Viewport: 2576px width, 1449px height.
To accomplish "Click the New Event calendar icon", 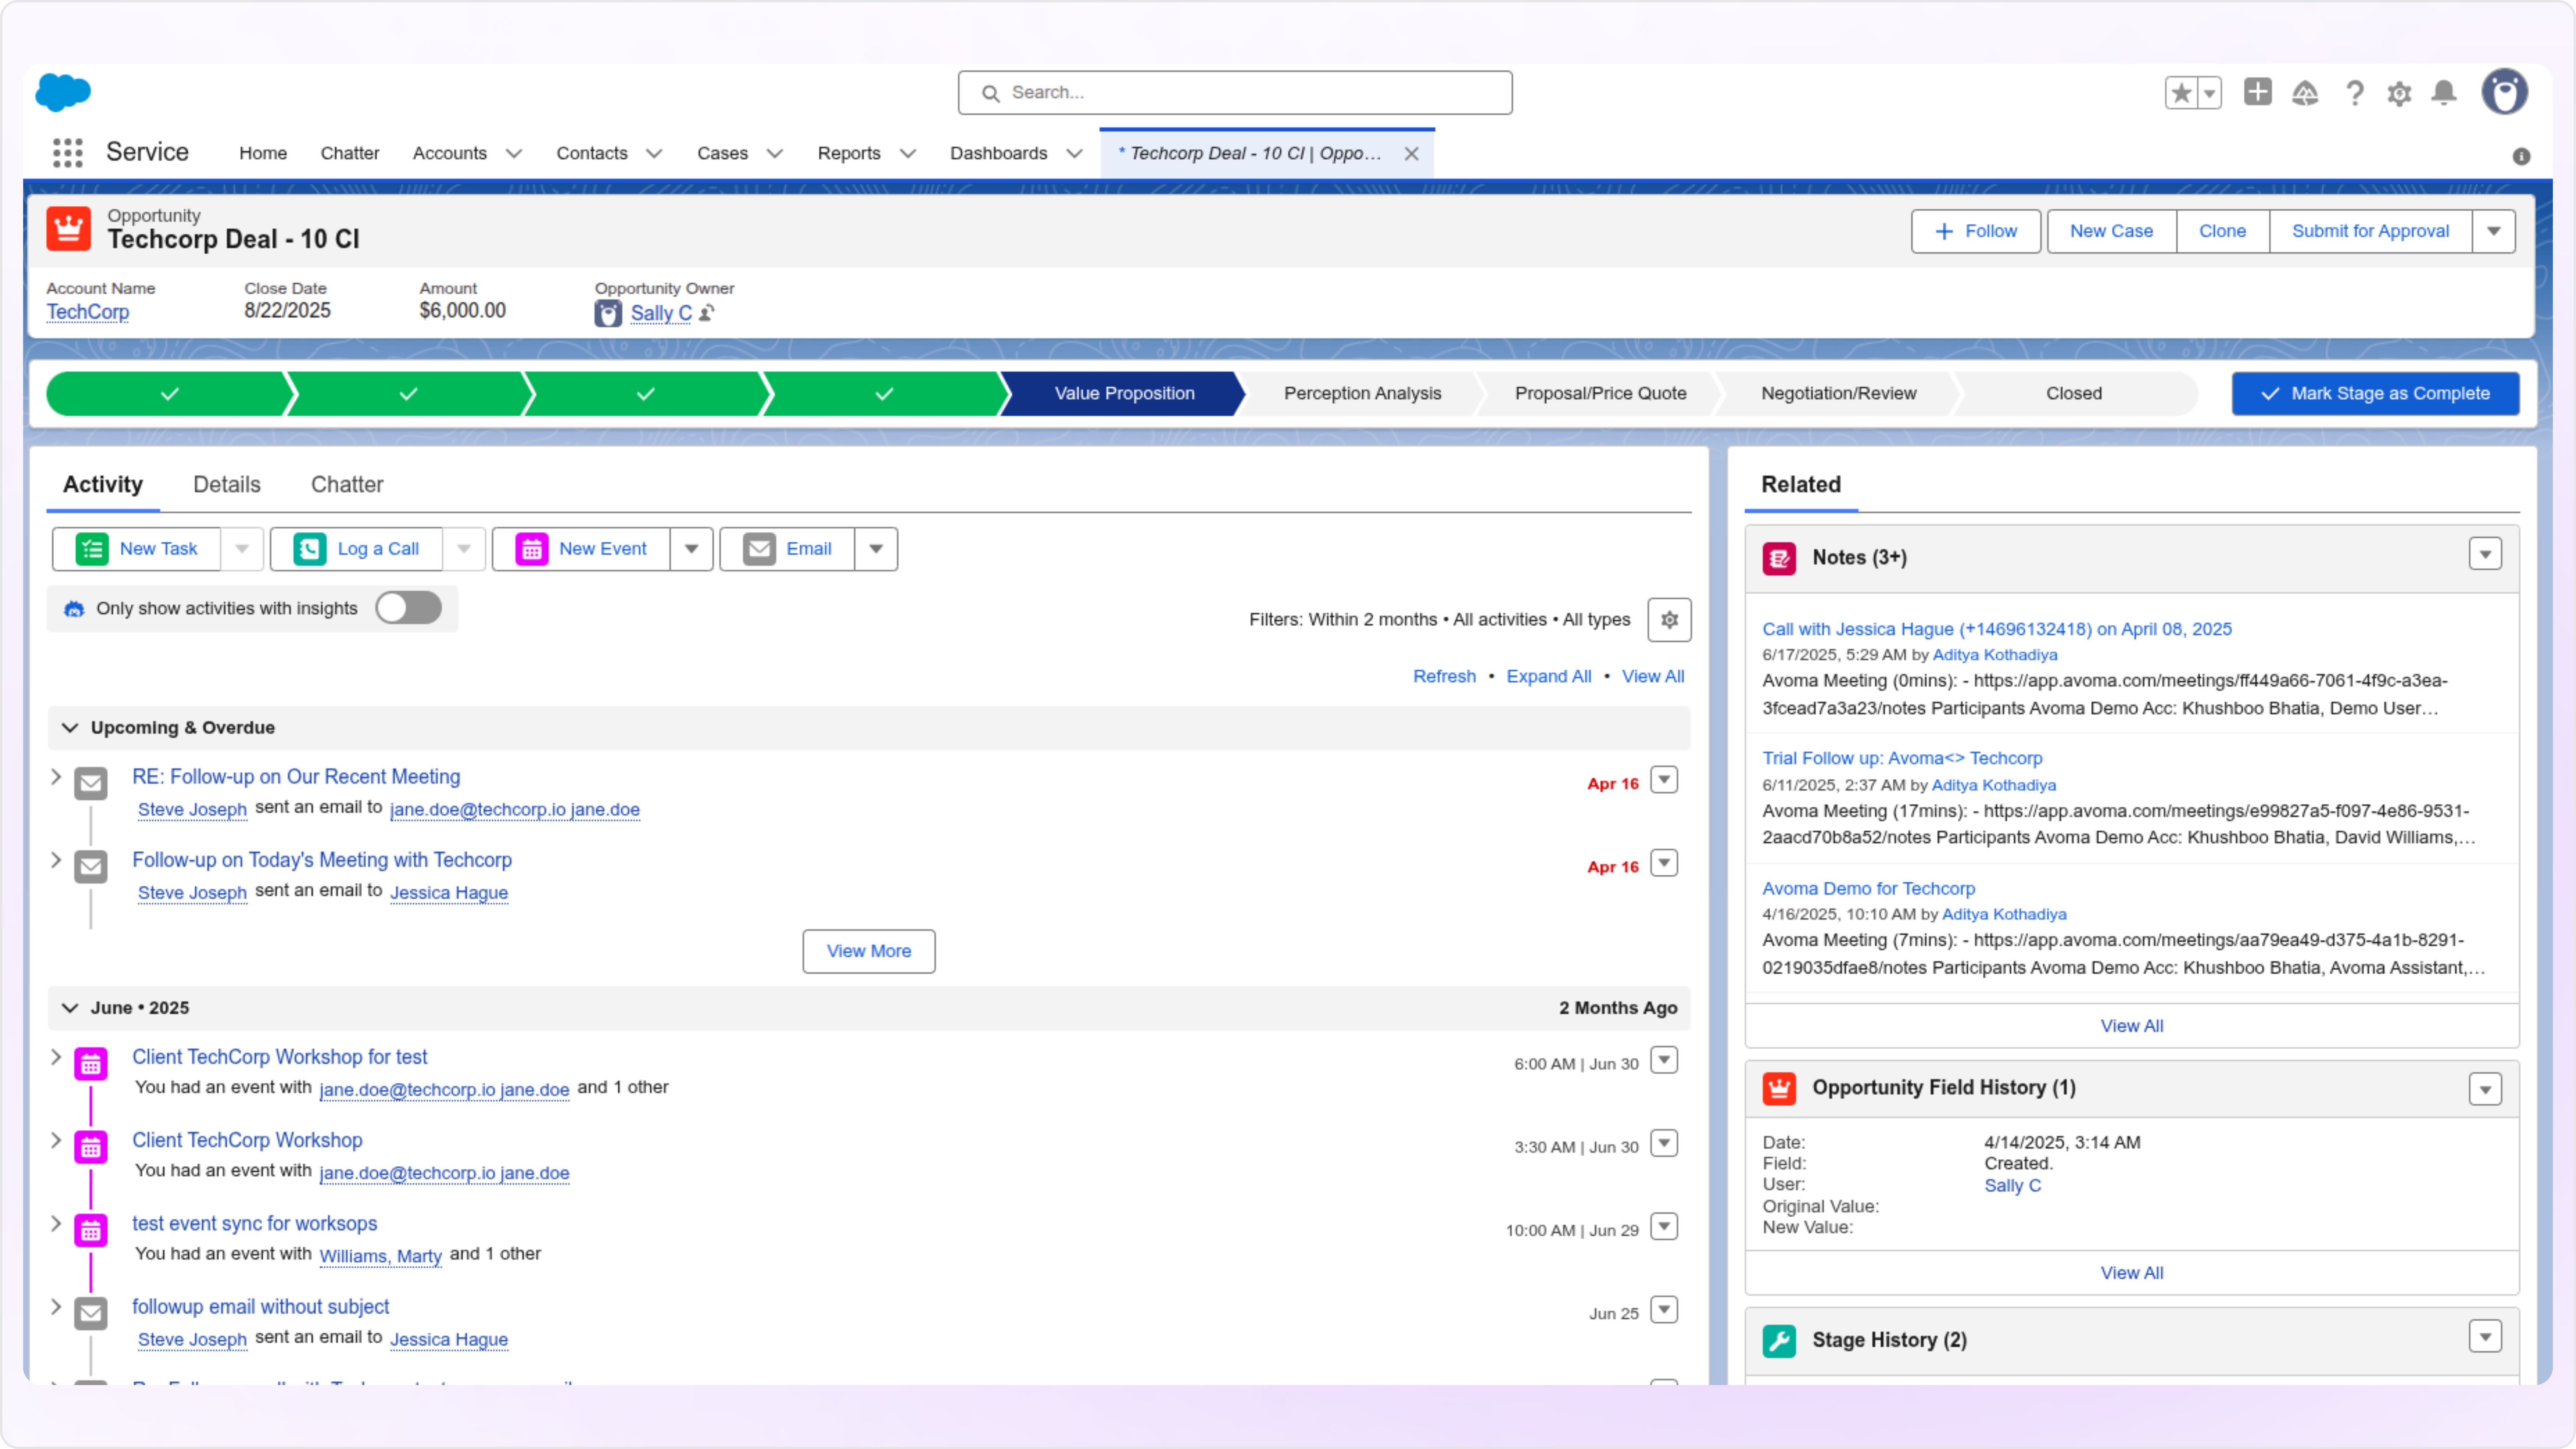I will point(532,549).
